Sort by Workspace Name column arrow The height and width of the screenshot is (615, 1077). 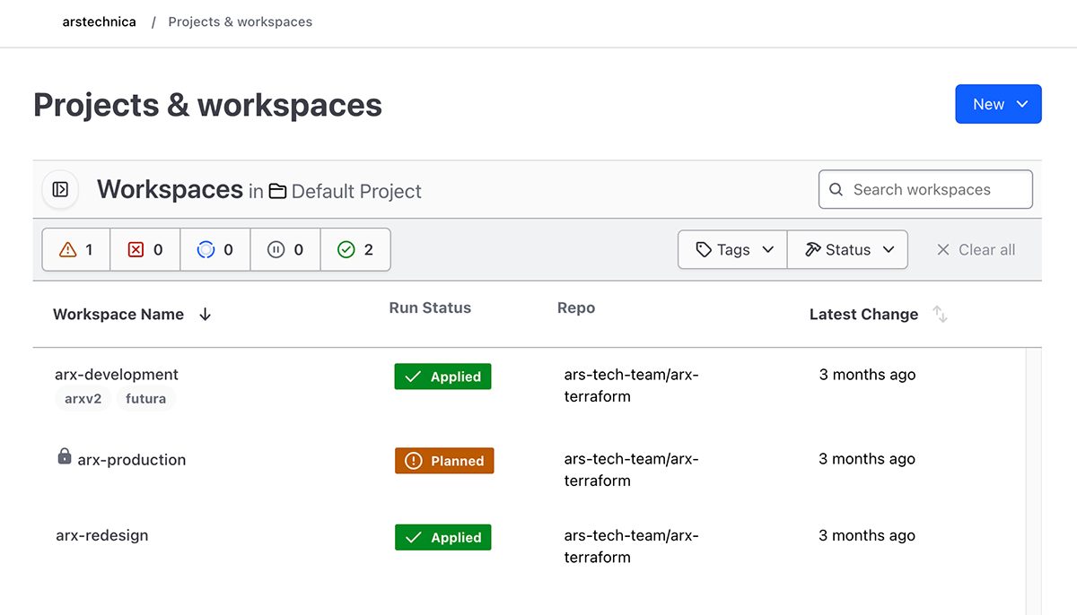(x=206, y=314)
